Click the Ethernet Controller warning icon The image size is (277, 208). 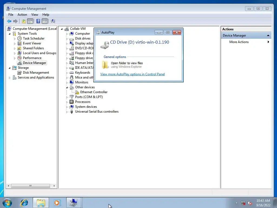[77, 92]
